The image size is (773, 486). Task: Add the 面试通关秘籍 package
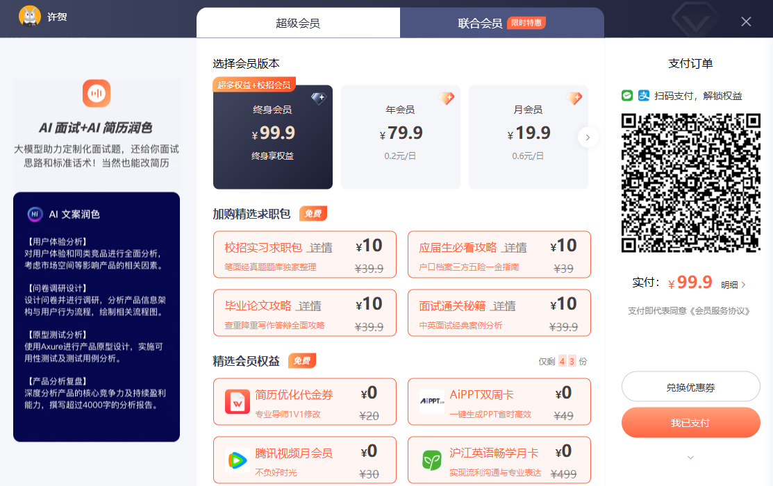(499, 313)
